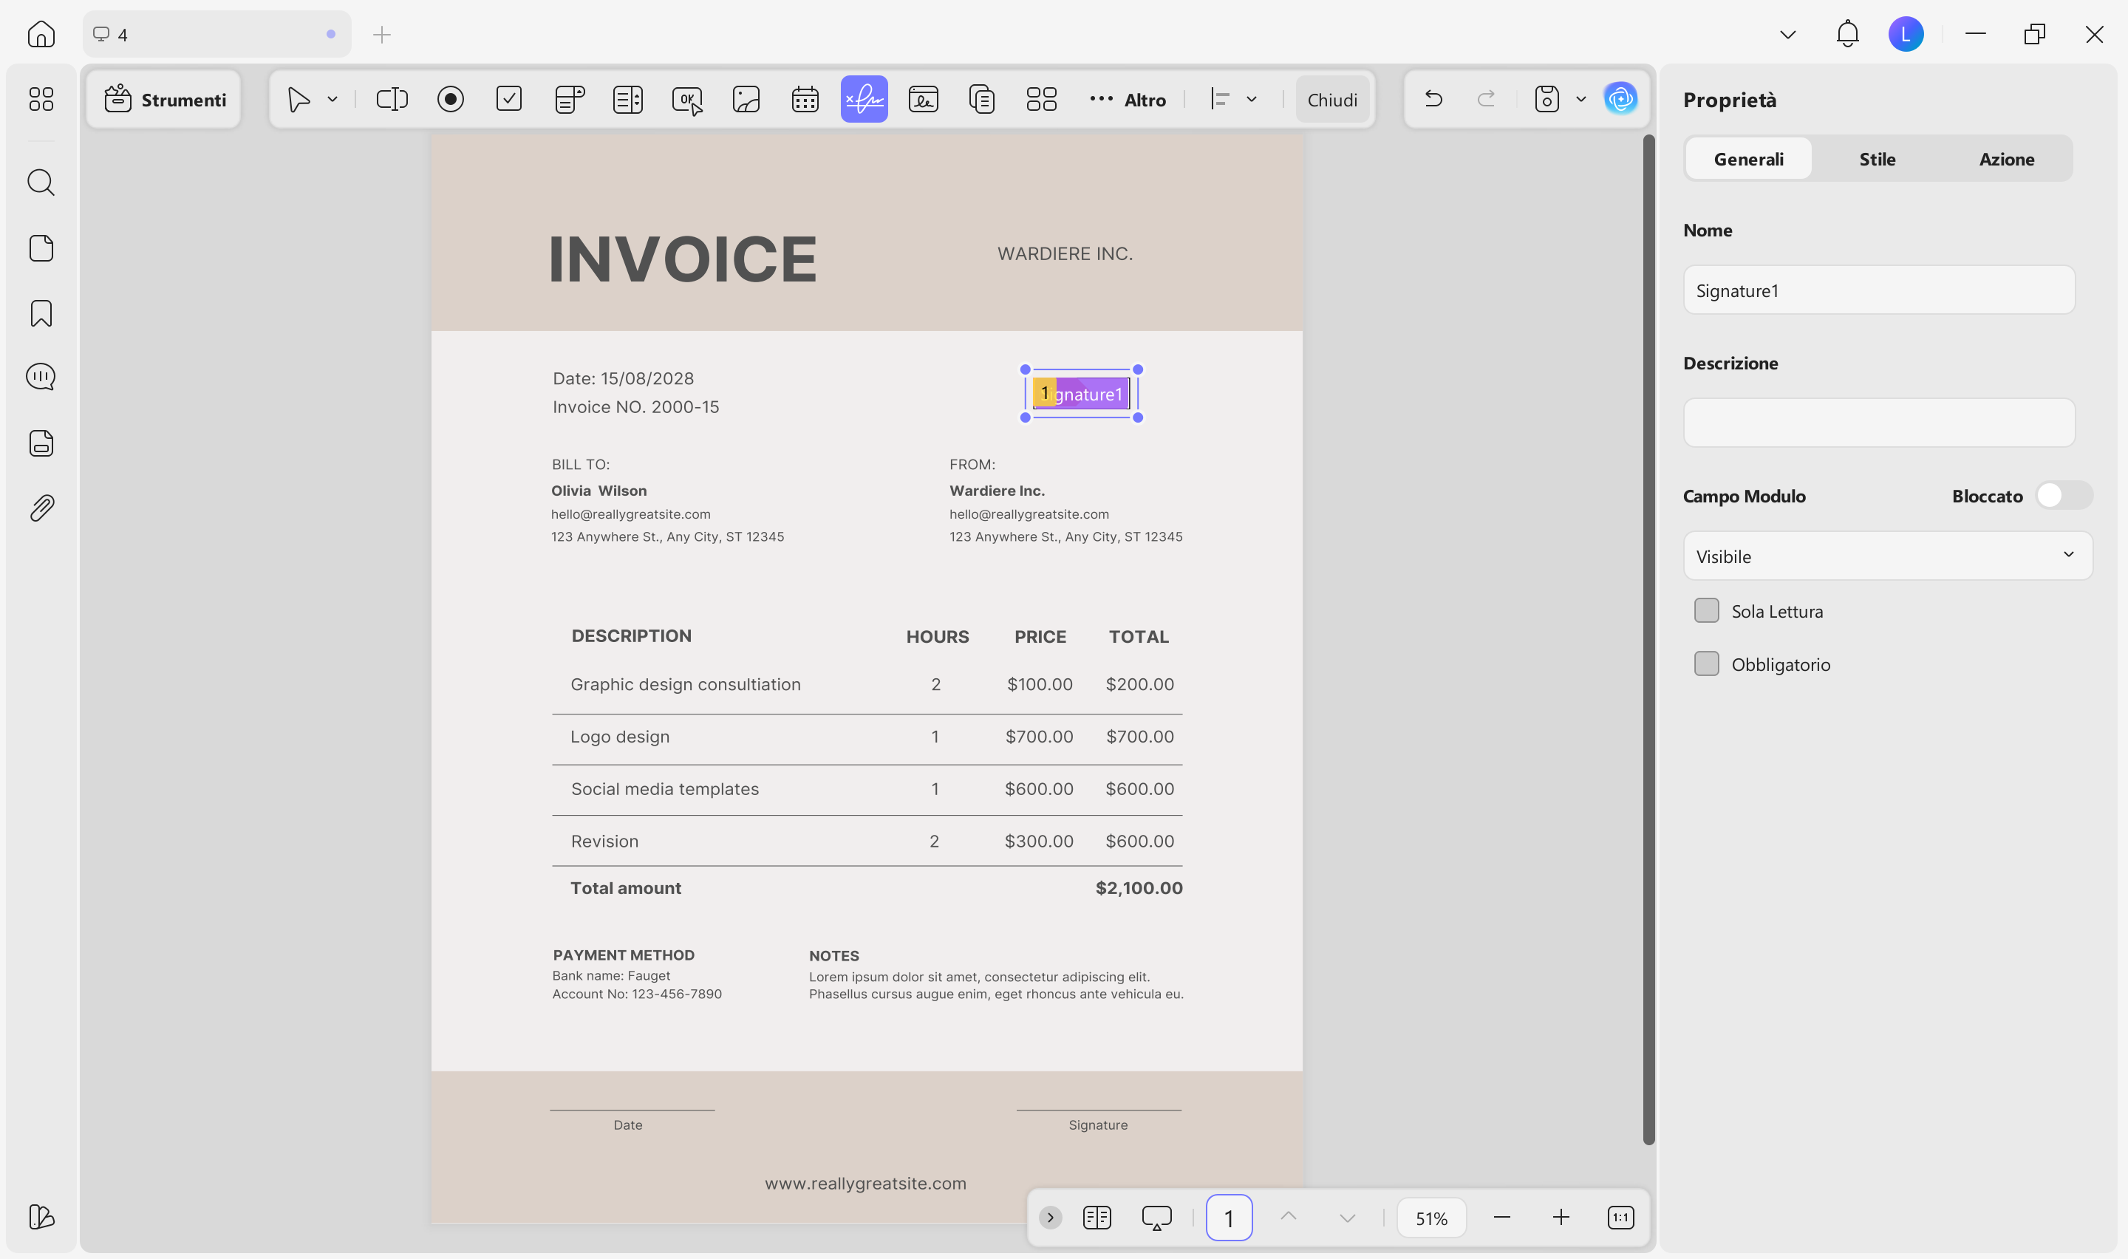Select the document tab named 4
The height and width of the screenshot is (1259, 2128).
click(216, 34)
